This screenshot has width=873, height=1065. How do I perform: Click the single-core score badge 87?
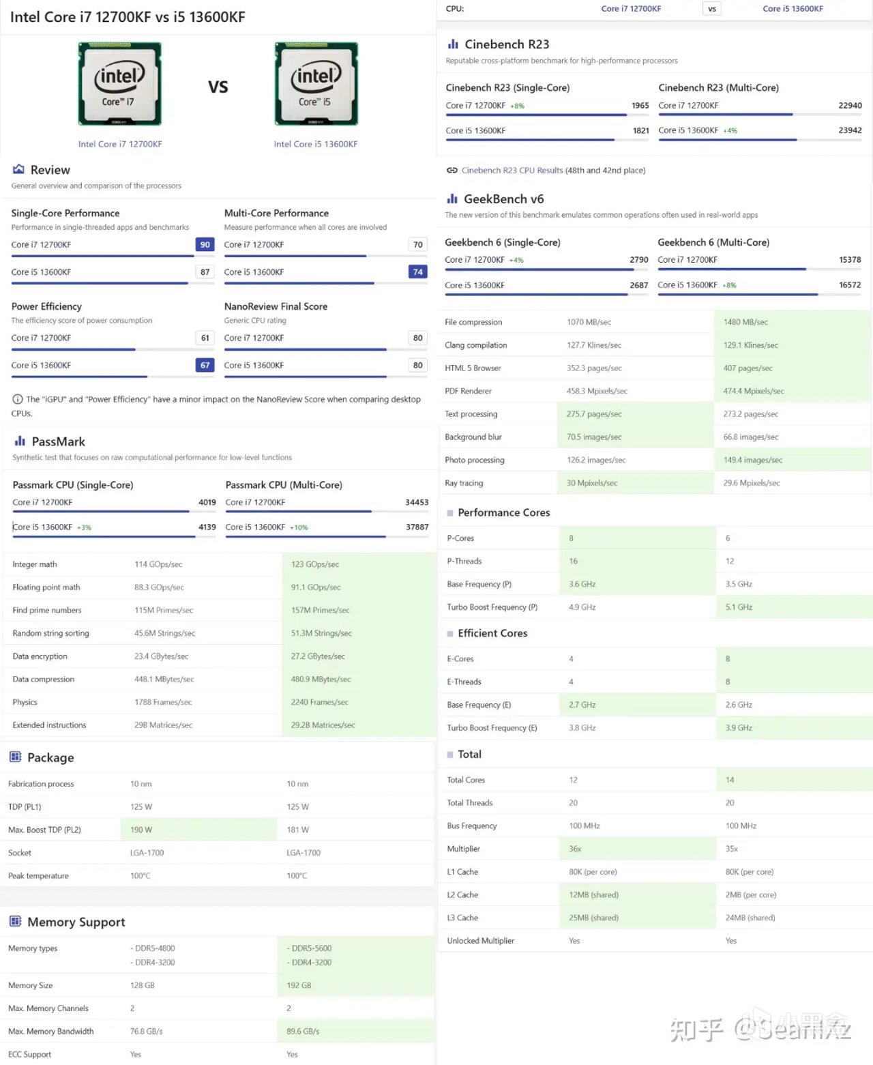click(205, 272)
